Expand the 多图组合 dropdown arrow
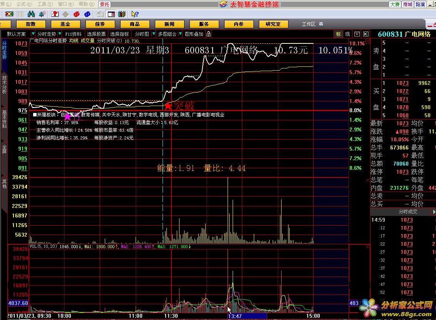Image resolution: width=436 pixels, height=320 pixels. [180, 34]
